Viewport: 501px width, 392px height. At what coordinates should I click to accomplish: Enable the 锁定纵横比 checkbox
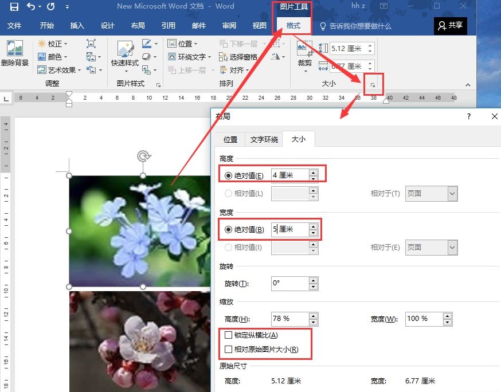229,335
